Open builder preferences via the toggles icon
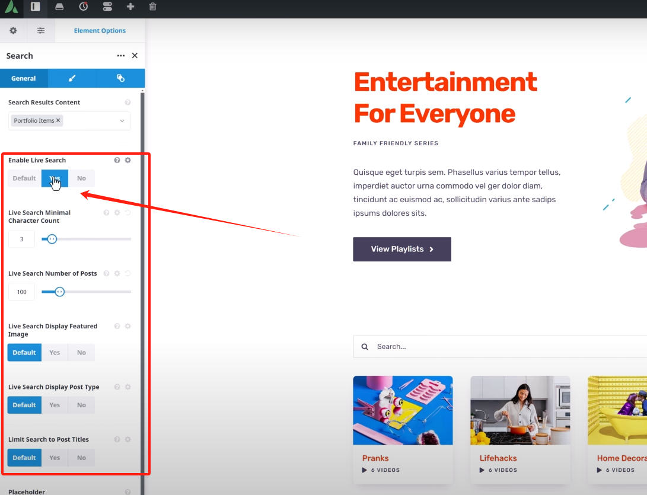Screen dimensions: 647x495 (x=107, y=8)
